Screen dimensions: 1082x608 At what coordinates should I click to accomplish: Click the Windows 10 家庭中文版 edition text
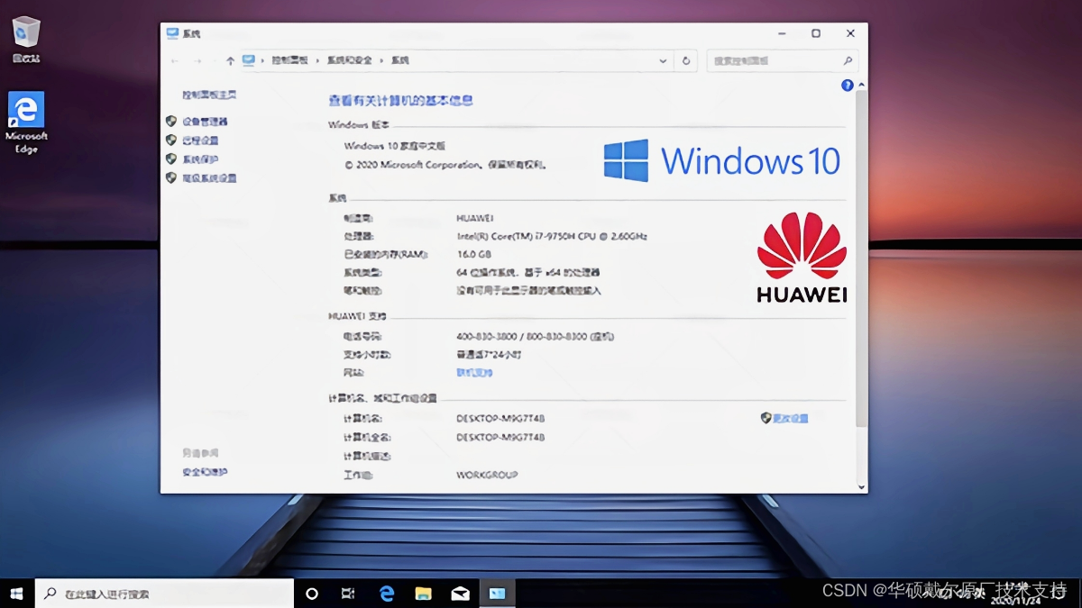(395, 146)
